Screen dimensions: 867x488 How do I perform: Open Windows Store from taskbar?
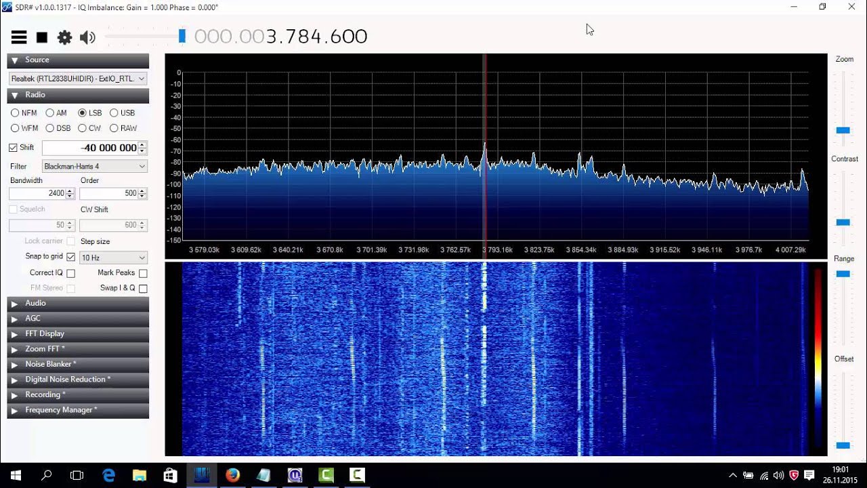(x=170, y=475)
